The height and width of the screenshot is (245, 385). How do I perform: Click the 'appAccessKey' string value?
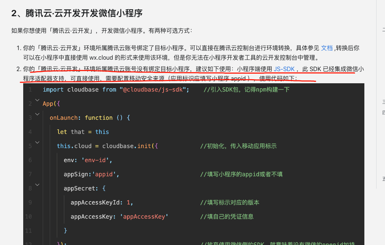click(x=144, y=217)
